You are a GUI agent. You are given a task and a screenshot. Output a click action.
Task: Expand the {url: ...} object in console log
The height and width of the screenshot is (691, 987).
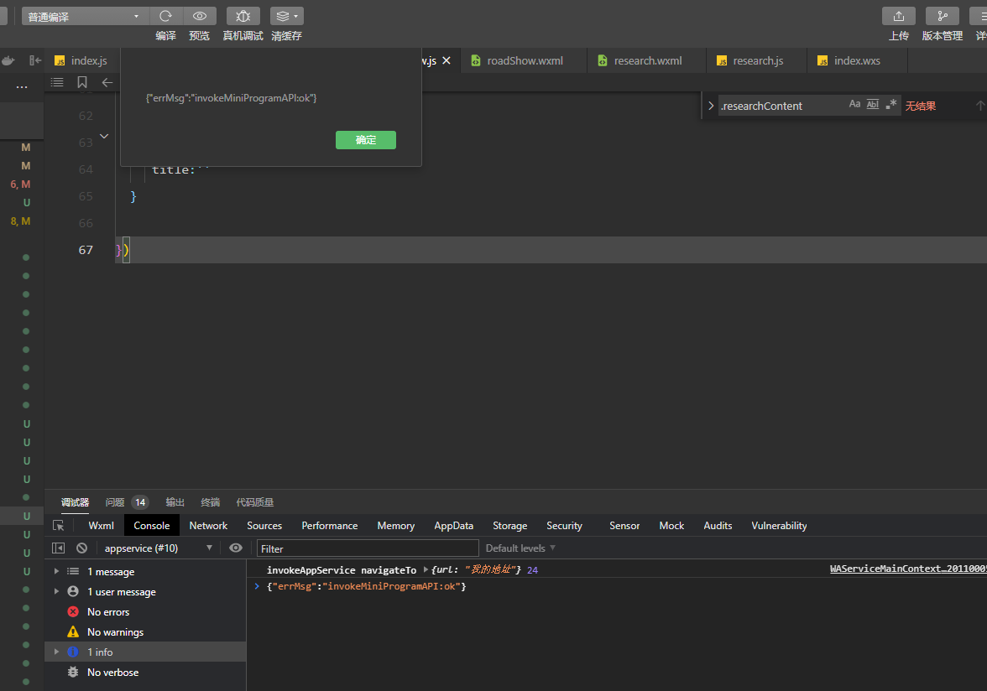coord(426,569)
